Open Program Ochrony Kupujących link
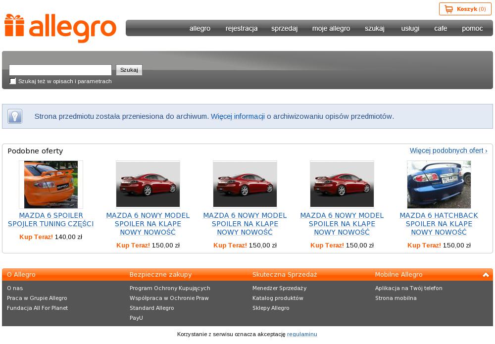Image resolution: width=495 pixels, height=344 pixels. [170, 288]
